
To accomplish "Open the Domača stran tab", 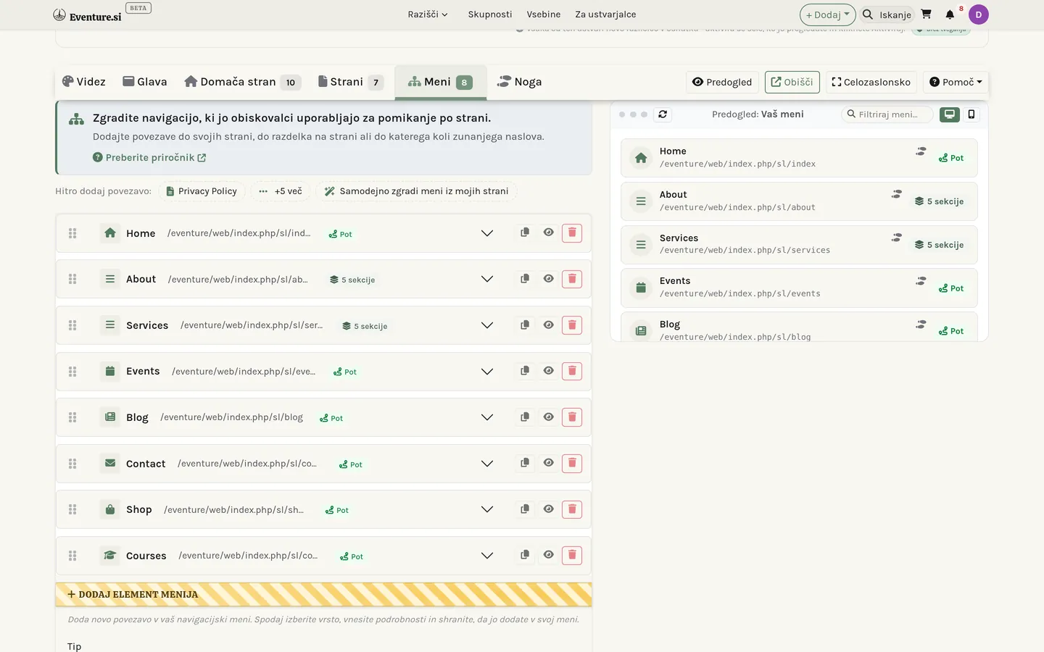I will click(x=242, y=82).
